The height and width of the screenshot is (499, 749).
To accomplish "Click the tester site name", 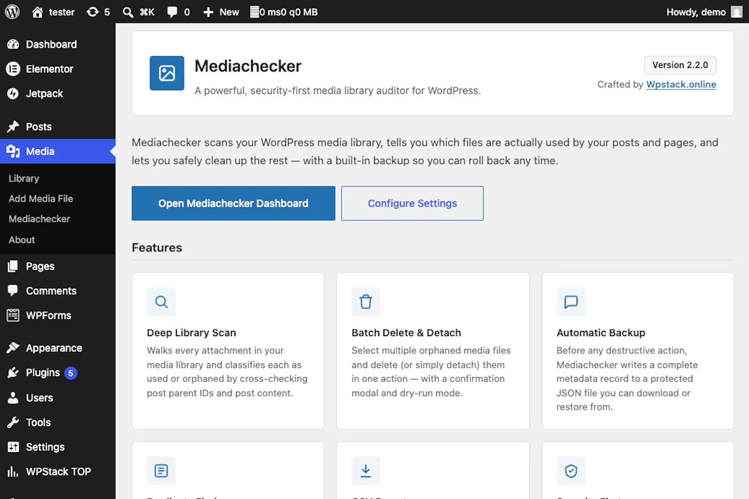I will (x=62, y=12).
